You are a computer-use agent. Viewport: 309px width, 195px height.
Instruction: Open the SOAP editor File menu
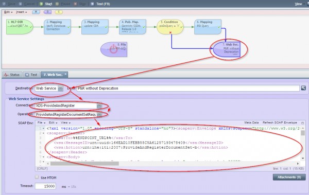(x=41, y=122)
